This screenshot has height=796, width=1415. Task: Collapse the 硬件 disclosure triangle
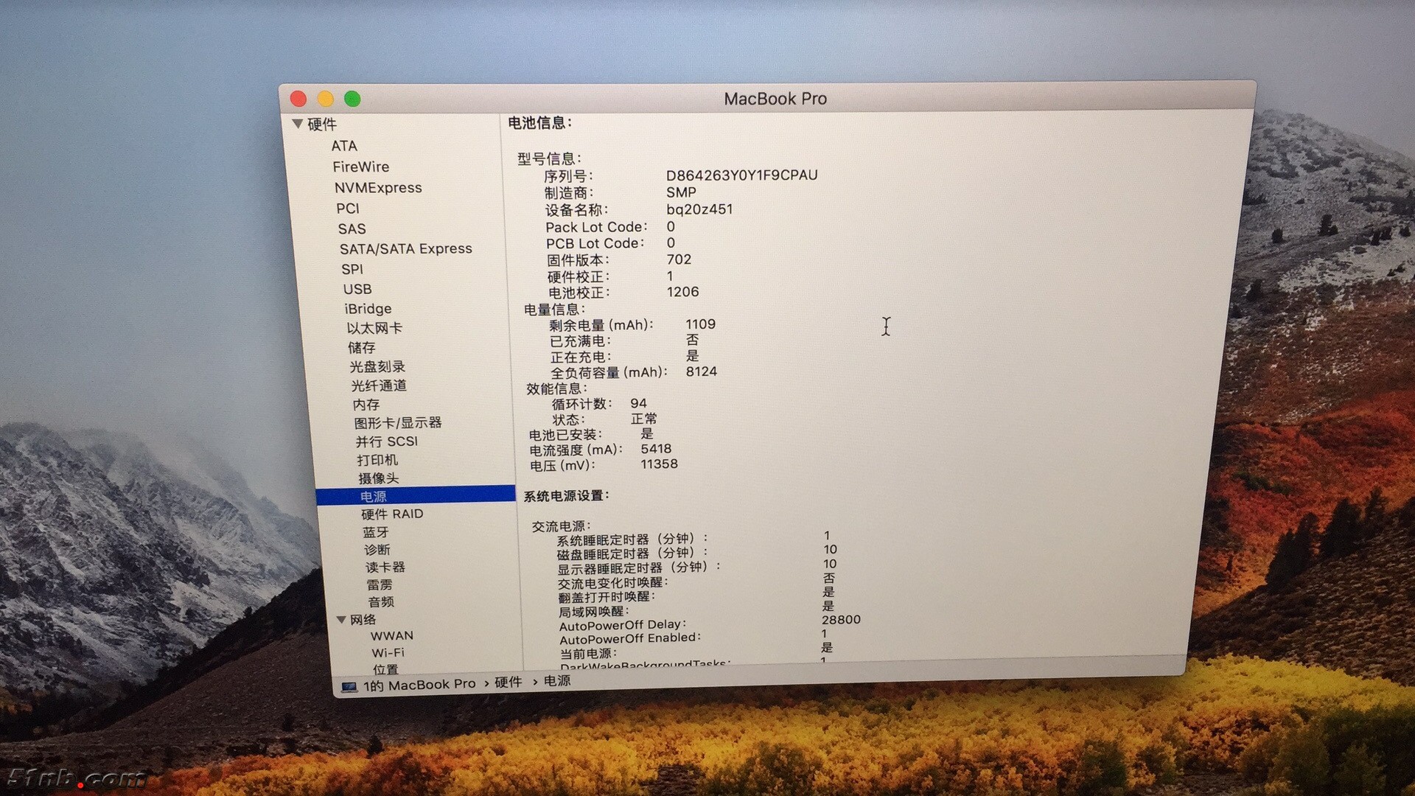[x=298, y=124]
